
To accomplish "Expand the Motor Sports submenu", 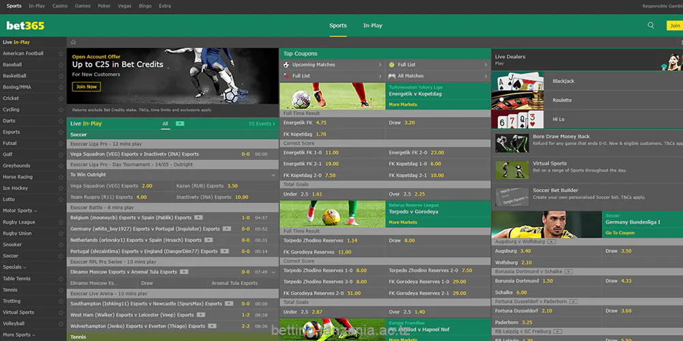I will (x=36, y=211).
